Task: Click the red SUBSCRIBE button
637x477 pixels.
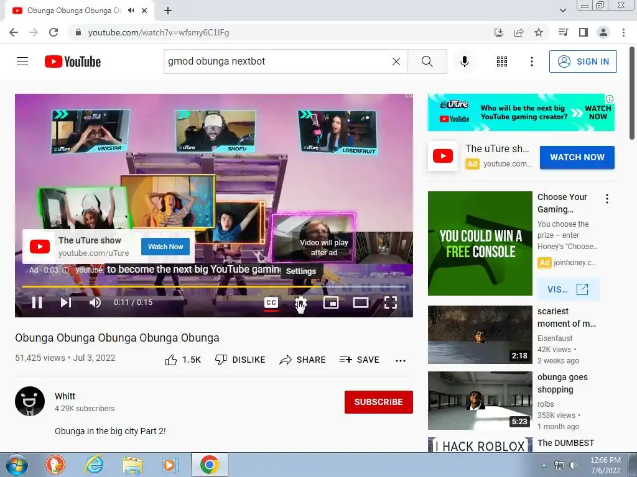Action: pyautogui.click(x=379, y=402)
